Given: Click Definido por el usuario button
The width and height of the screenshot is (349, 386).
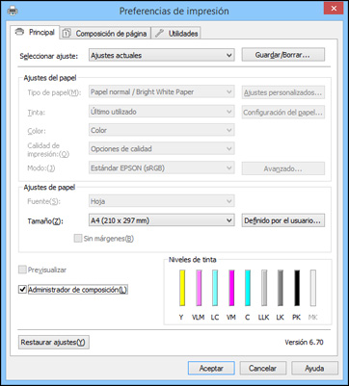Looking at the screenshot, I should pos(283,220).
